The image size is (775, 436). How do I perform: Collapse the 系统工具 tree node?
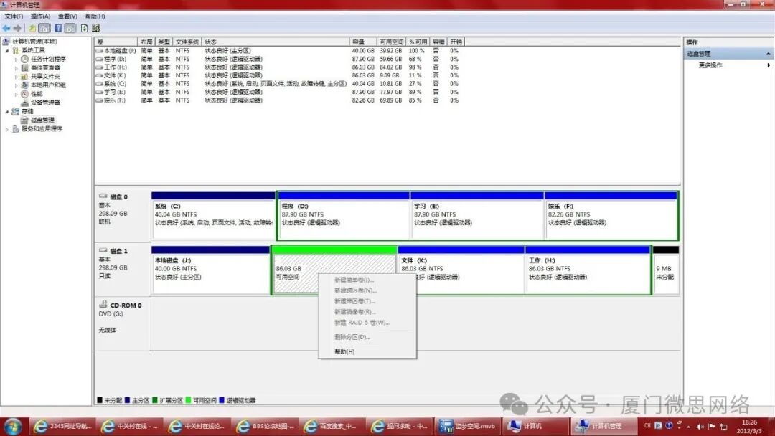[x=7, y=50]
